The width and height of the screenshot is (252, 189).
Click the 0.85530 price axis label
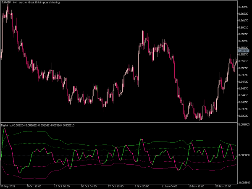tap(244, 48)
